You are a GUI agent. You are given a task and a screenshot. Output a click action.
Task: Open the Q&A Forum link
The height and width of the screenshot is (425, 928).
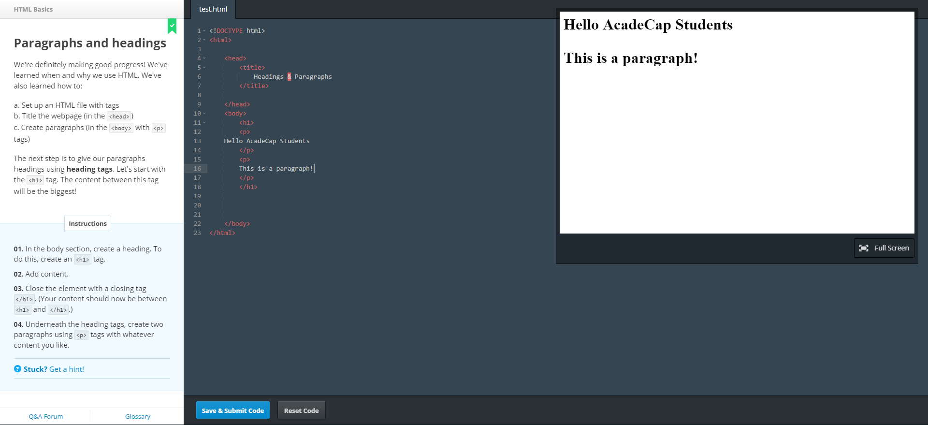pyautogui.click(x=46, y=416)
